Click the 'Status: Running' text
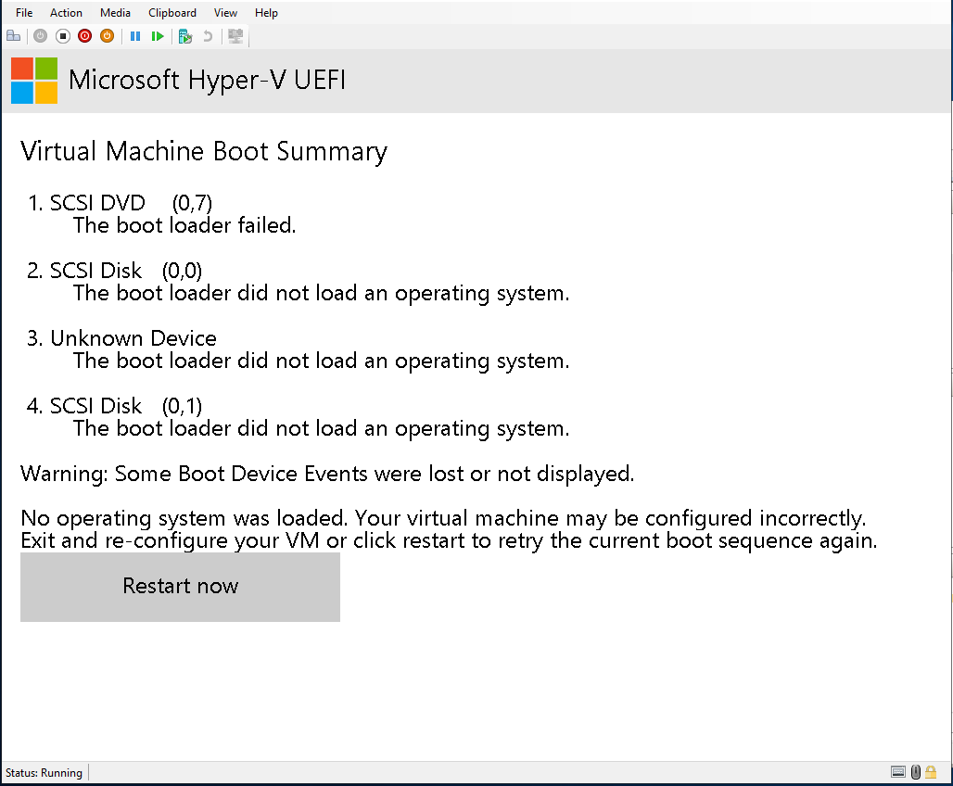The width and height of the screenshot is (953, 786). [44, 773]
